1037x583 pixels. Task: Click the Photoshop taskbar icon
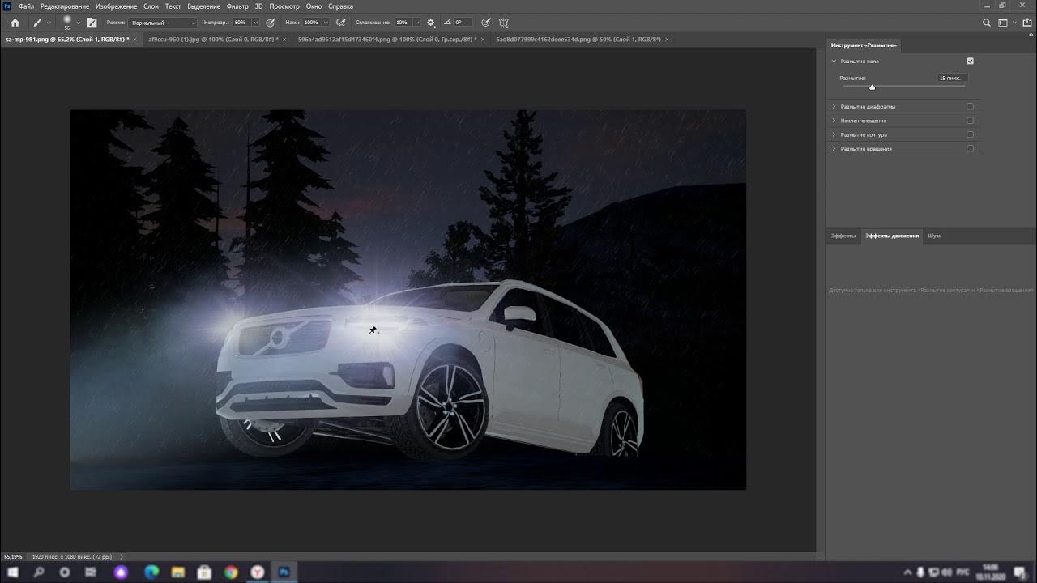coord(284,572)
